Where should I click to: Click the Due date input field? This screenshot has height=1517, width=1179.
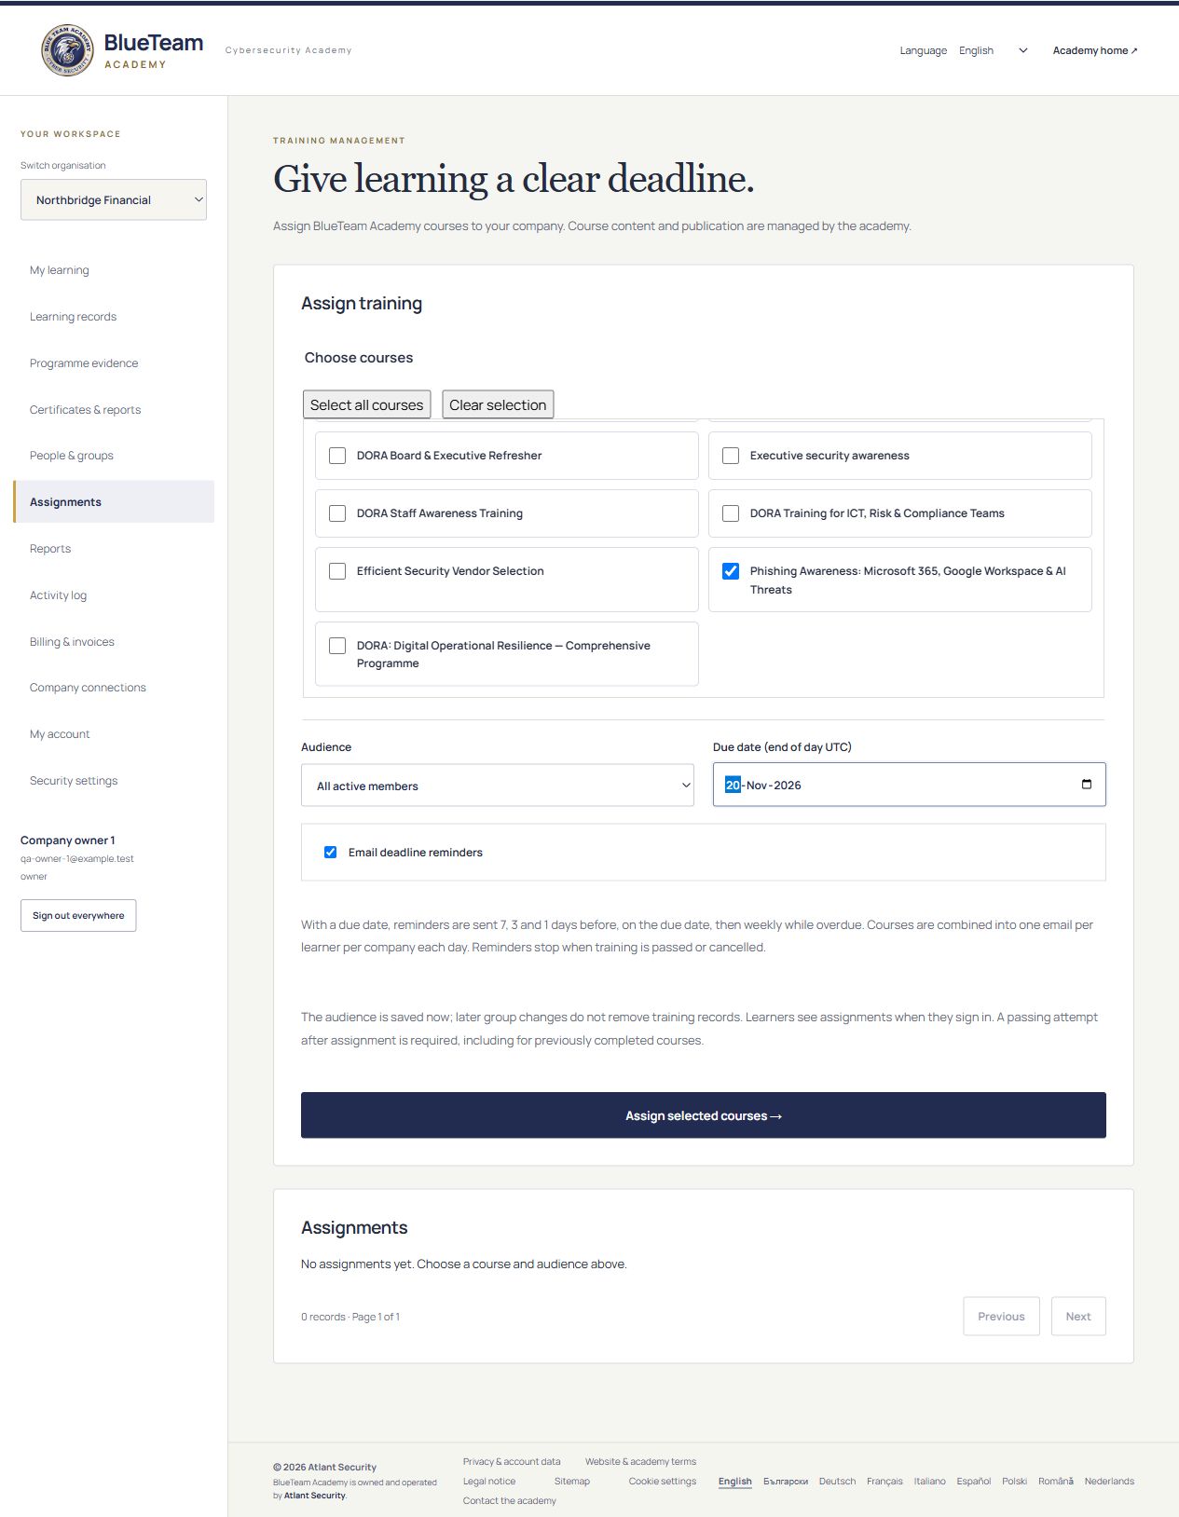point(909,785)
